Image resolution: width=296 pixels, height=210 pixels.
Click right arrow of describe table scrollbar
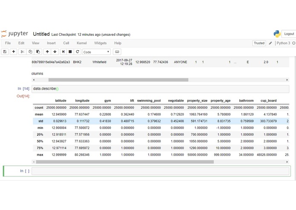click(x=287, y=162)
